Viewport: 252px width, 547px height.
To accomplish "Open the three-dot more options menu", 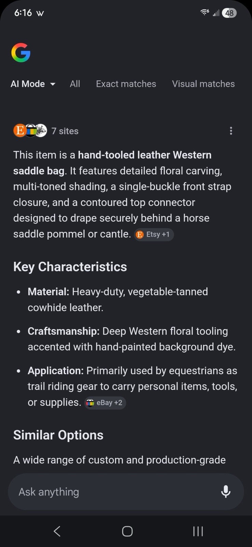I will [x=231, y=131].
